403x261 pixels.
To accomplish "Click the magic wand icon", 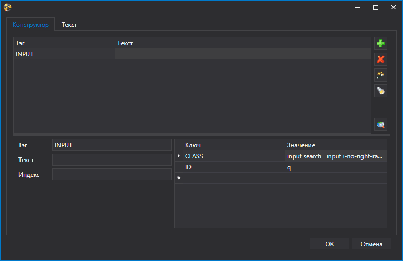I will coord(380,75).
